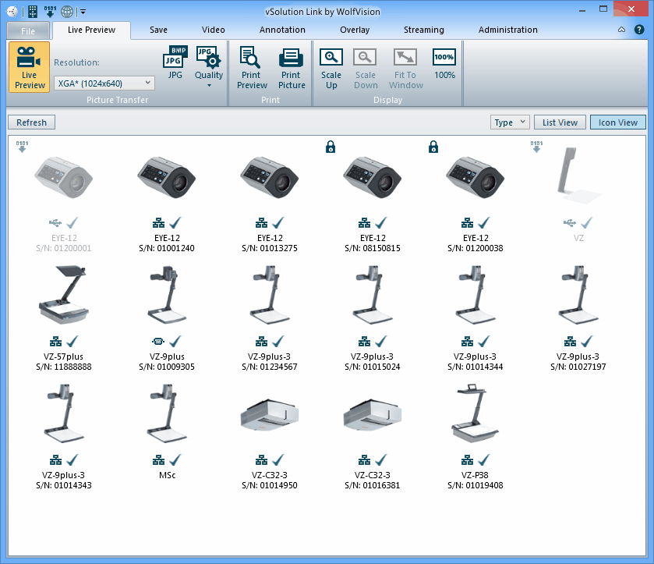
Task: Switch to the Save ribbon tab
Action: pyautogui.click(x=158, y=30)
